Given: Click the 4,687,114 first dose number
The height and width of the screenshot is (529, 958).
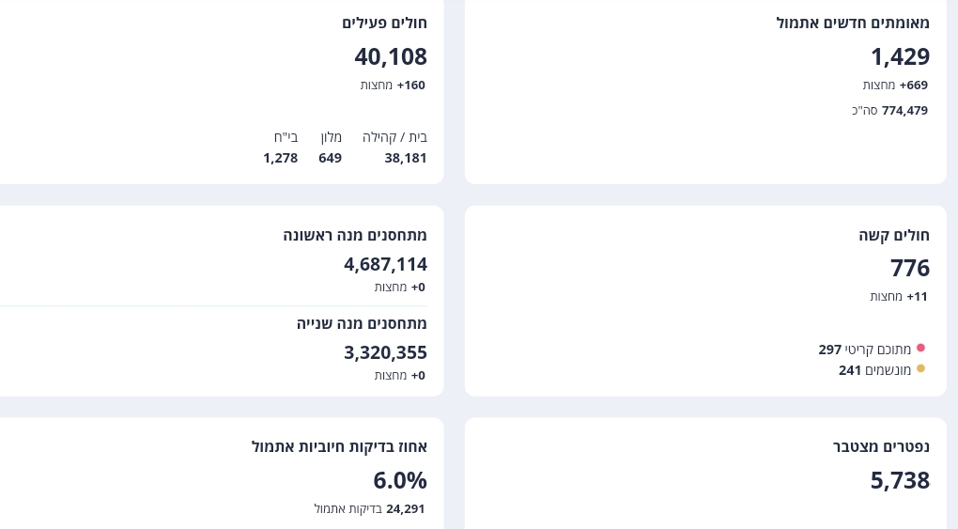Looking at the screenshot, I should click(x=385, y=264).
